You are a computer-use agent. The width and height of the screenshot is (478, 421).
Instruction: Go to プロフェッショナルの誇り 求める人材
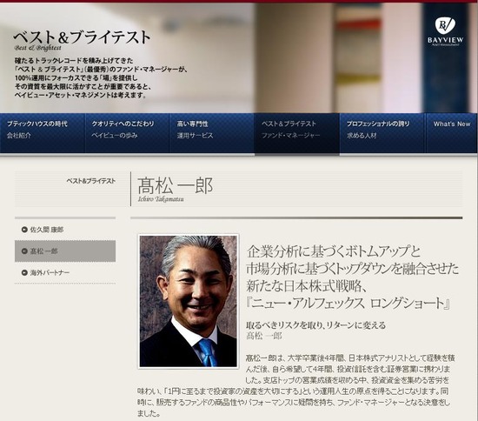tap(382, 133)
